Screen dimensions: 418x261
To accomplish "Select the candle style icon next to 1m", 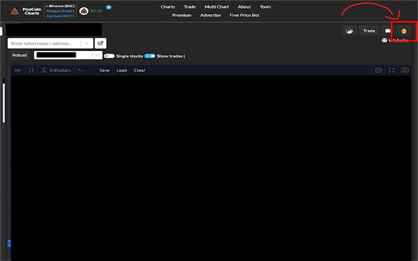I will coord(31,70).
